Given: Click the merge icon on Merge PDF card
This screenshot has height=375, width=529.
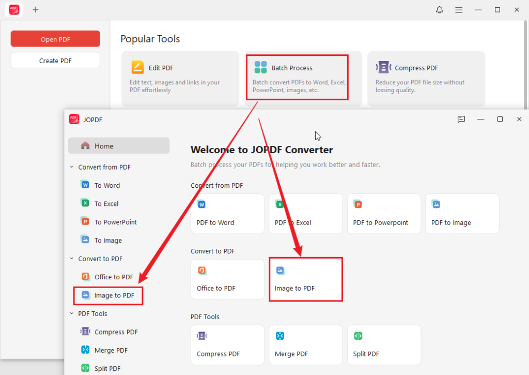Looking at the screenshot, I should pyautogui.click(x=279, y=336).
